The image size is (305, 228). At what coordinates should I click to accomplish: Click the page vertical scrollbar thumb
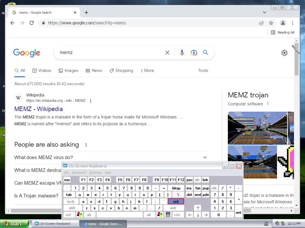[296, 59]
